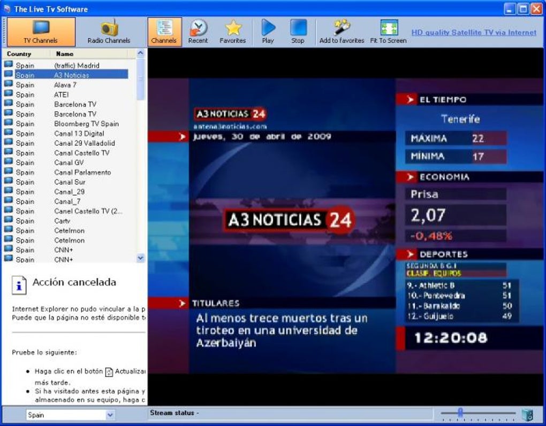The image size is (546, 426).
Task: Click TV icon beside Canal Parlamento
Action: pos(9,172)
